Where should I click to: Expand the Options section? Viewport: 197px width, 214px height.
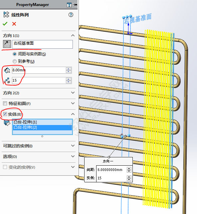[x=73, y=156]
